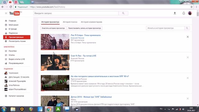The height and width of the screenshot is (112, 199).
Task: Open the green 'A' app in taskbar
Action: (58, 109)
